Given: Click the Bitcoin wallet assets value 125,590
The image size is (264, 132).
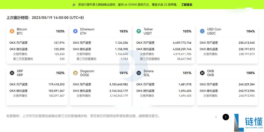Looking at the screenshot, I should (59, 49).
